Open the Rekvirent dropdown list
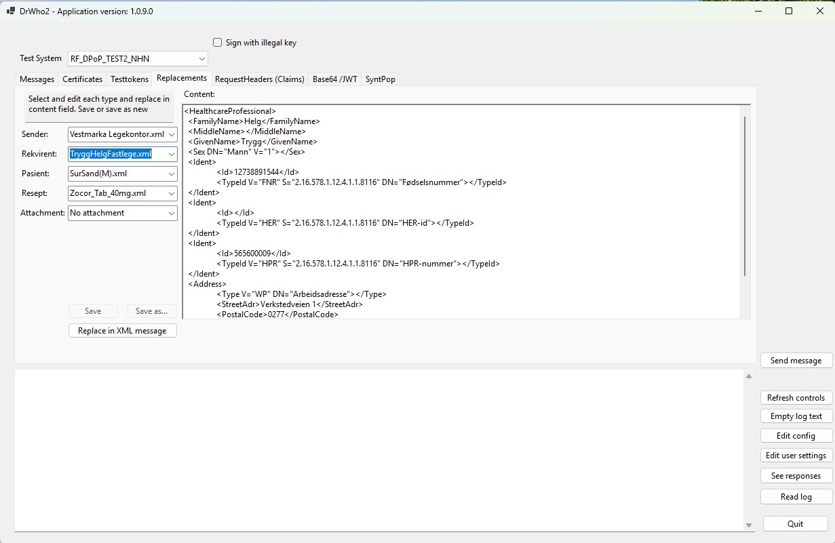 tap(171, 155)
